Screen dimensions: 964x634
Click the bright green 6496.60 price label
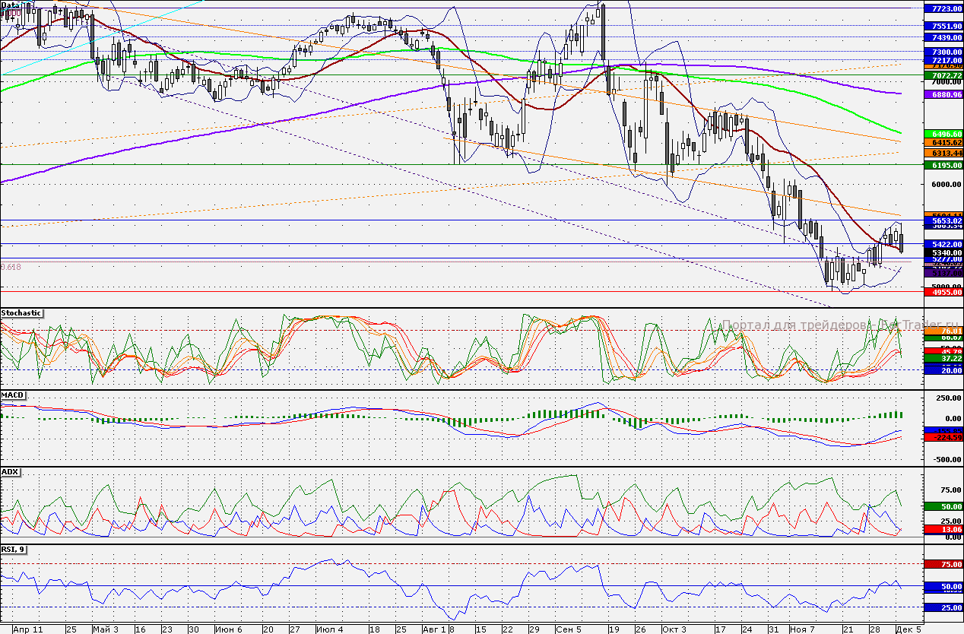coord(942,133)
